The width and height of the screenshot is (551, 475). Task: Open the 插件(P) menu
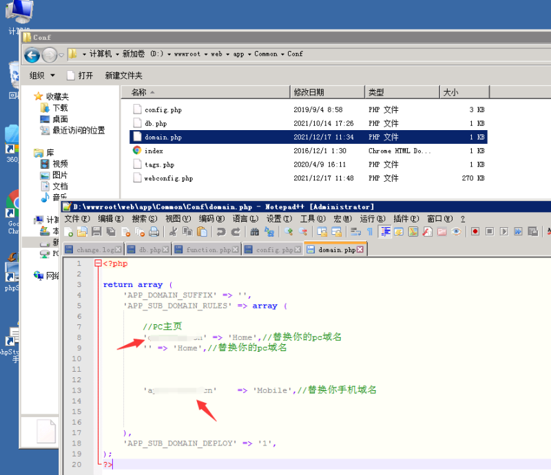406,219
